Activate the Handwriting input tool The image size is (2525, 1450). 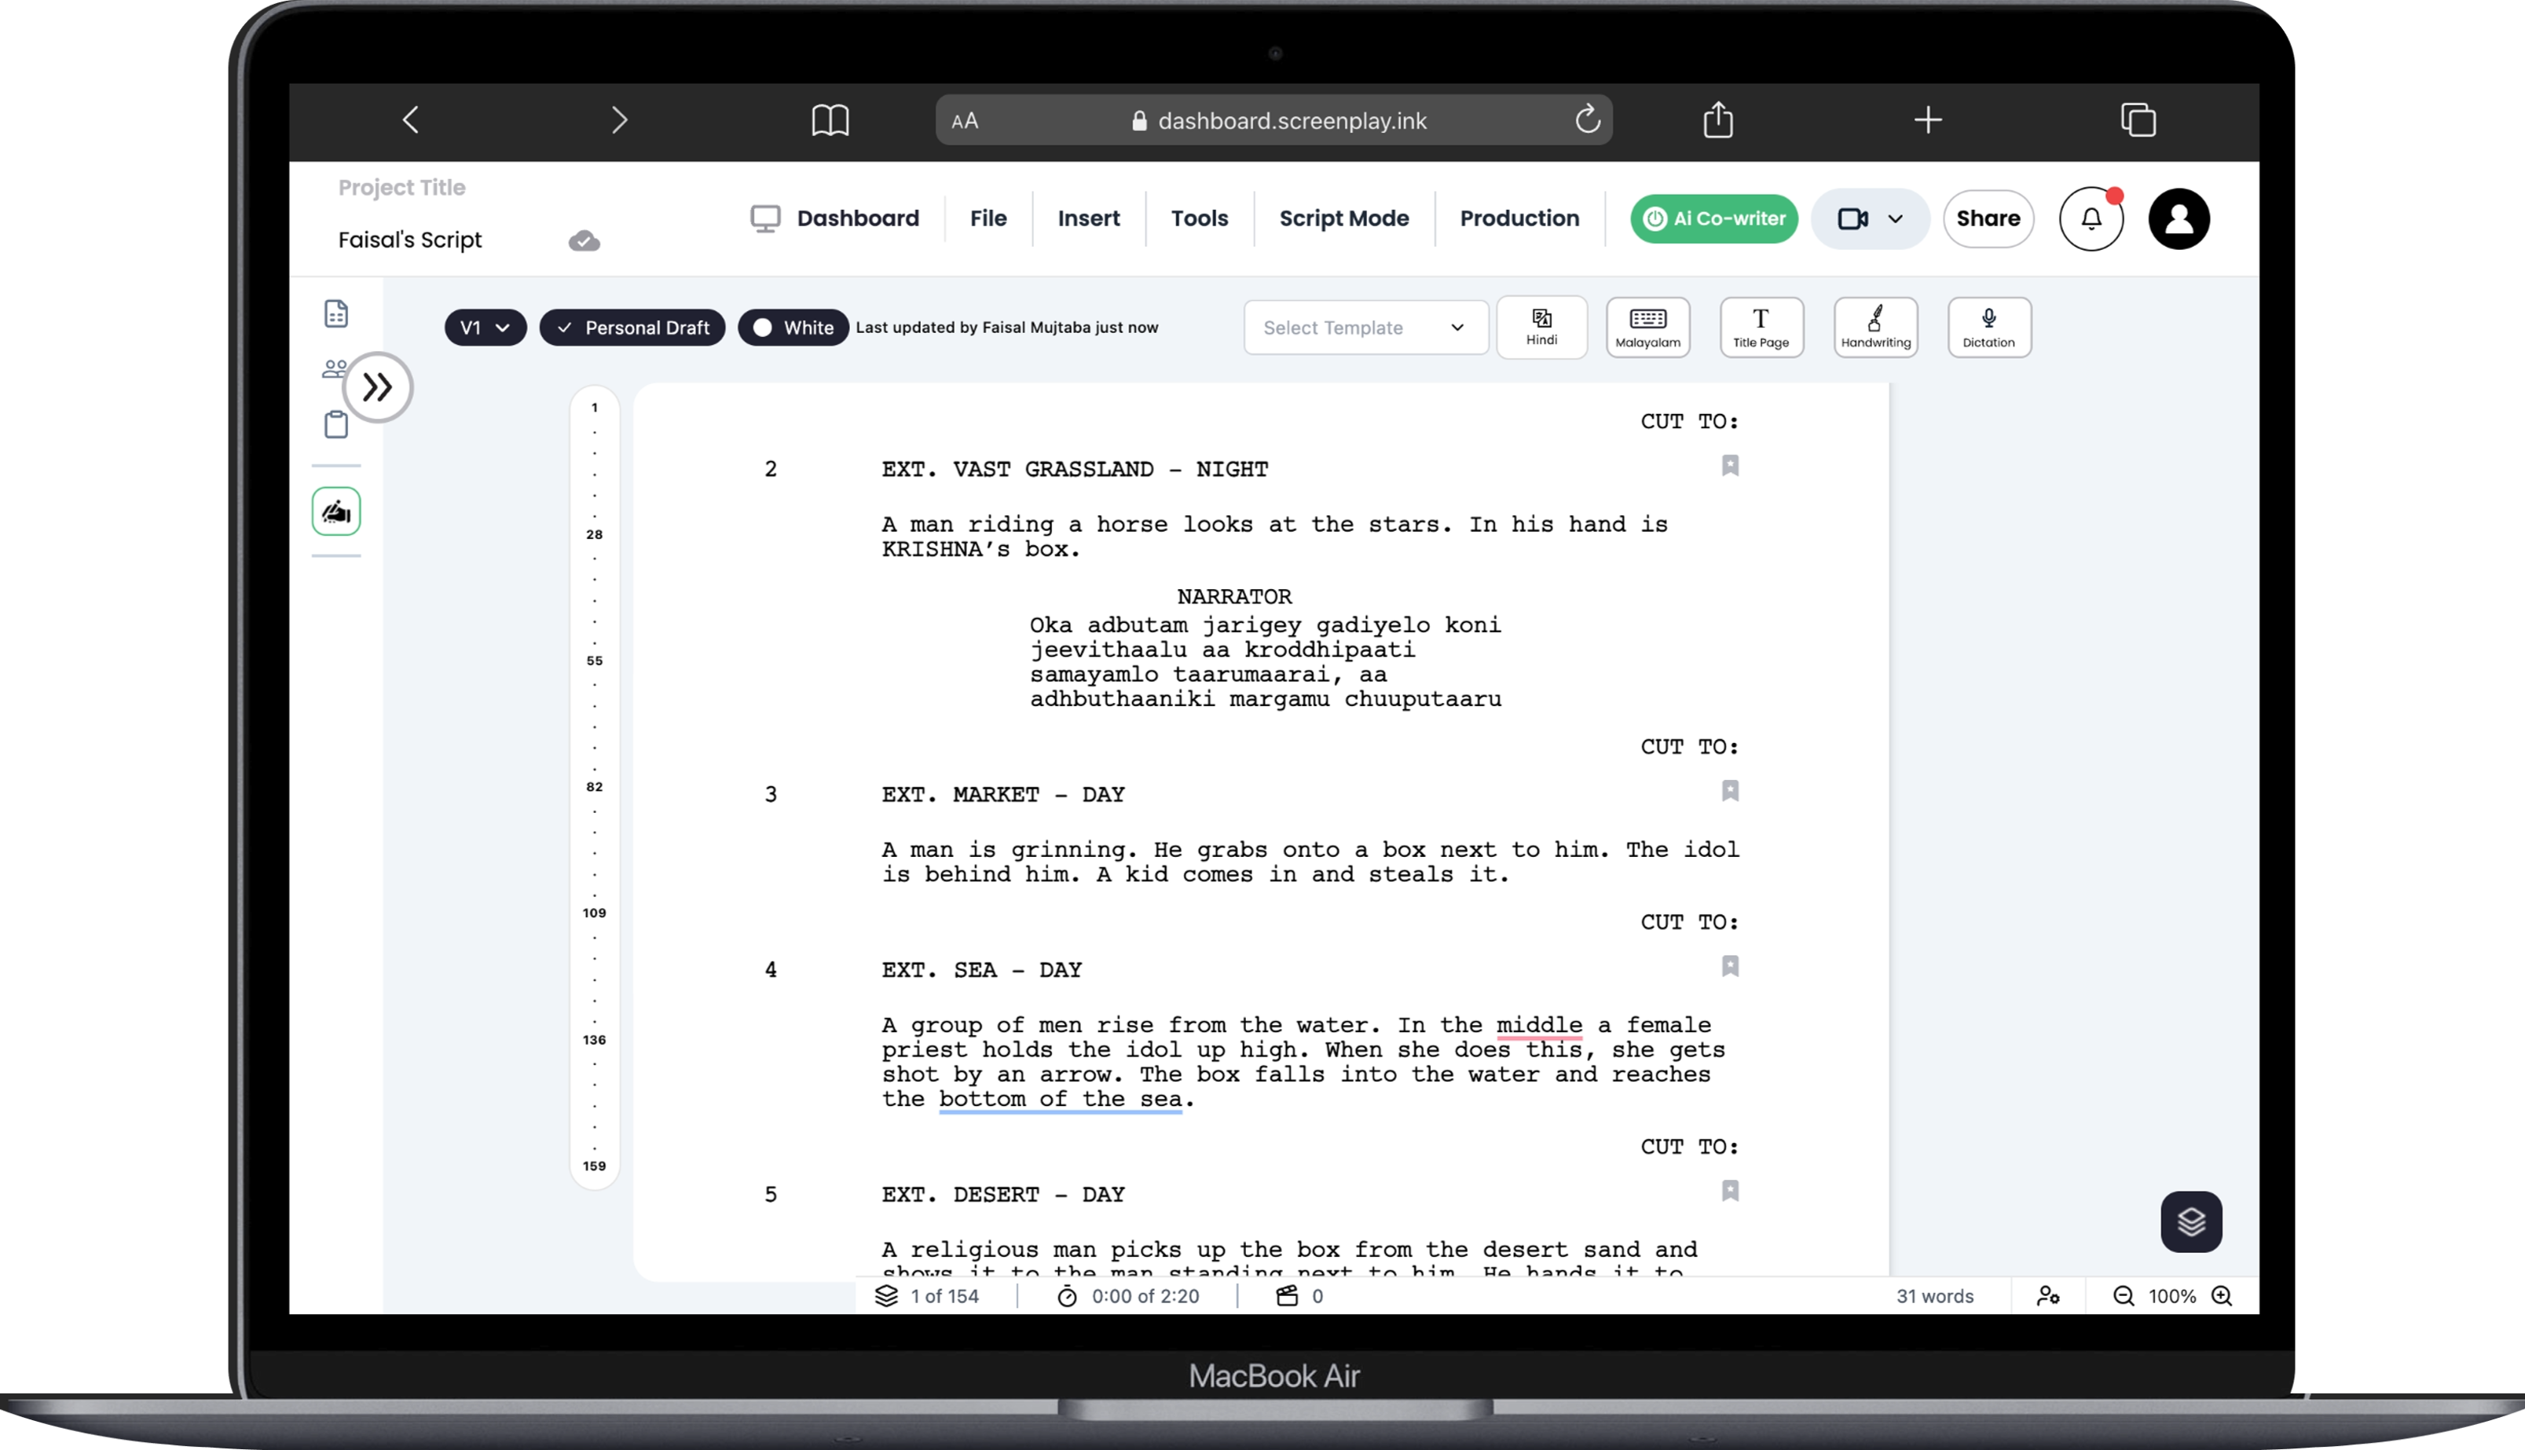click(x=1875, y=327)
